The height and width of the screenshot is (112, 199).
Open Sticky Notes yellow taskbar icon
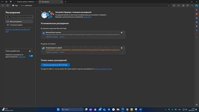click(x=132, y=110)
